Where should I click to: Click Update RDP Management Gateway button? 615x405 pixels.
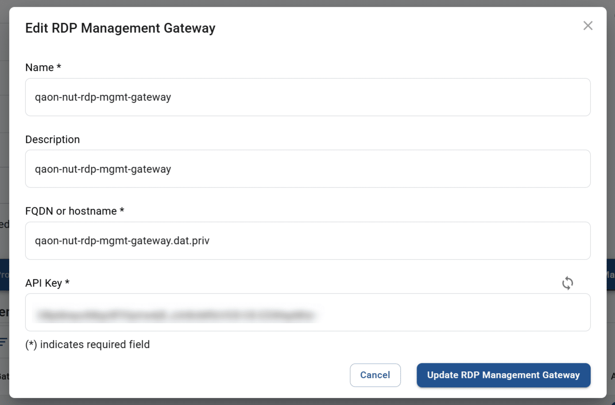[x=503, y=375]
